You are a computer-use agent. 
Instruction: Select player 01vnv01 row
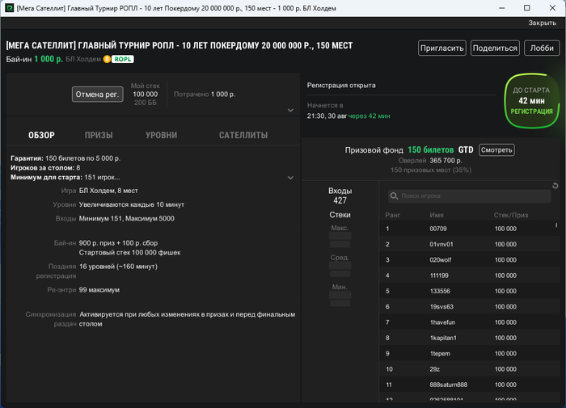coord(469,244)
